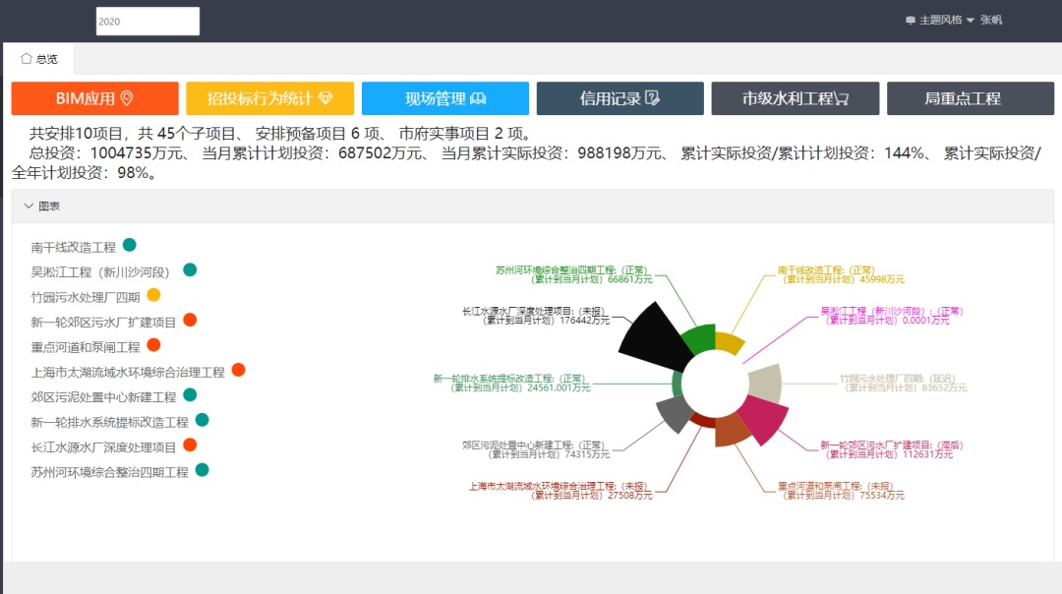Collapse the 图表 panel with chevron
The image size is (1062, 594).
[x=29, y=207]
